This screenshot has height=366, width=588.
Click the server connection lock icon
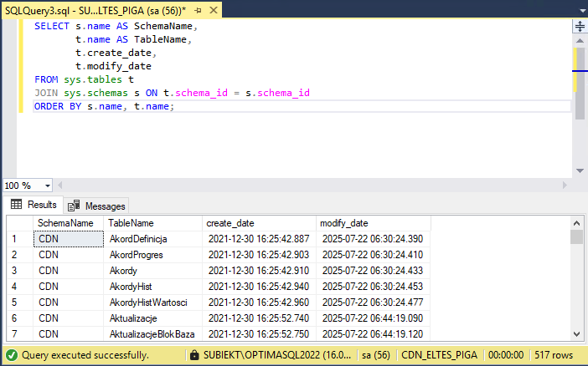click(x=194, y=354)
